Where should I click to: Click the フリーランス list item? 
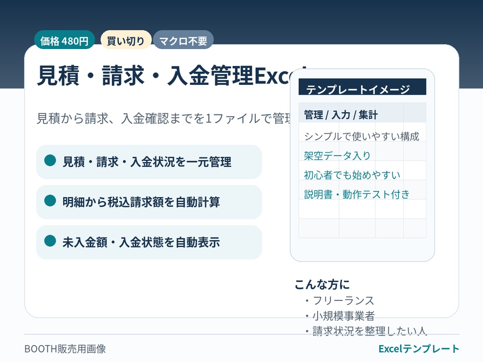pyautogui.click(x=340, y=300)
